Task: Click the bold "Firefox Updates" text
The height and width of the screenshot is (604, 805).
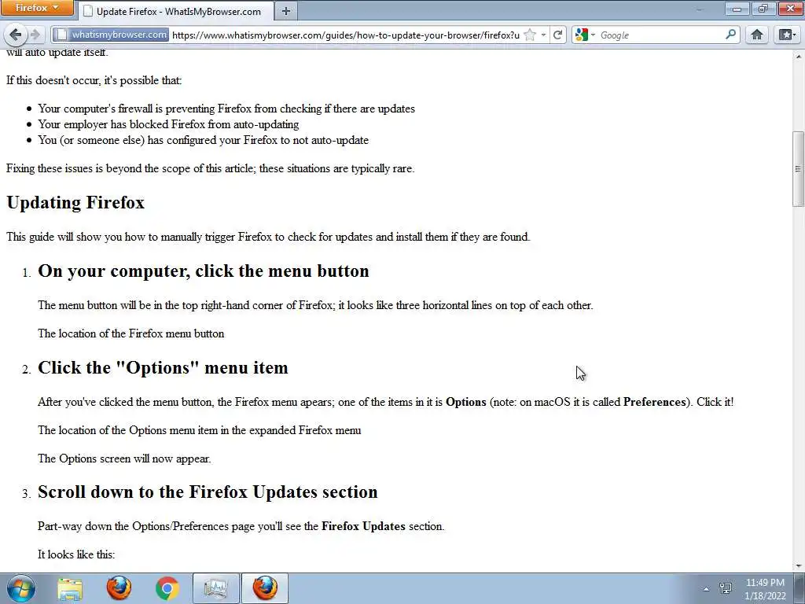Action: tap(363, 526)
